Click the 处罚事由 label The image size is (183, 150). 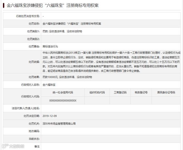pyautogui.click(x=34, y=46)
